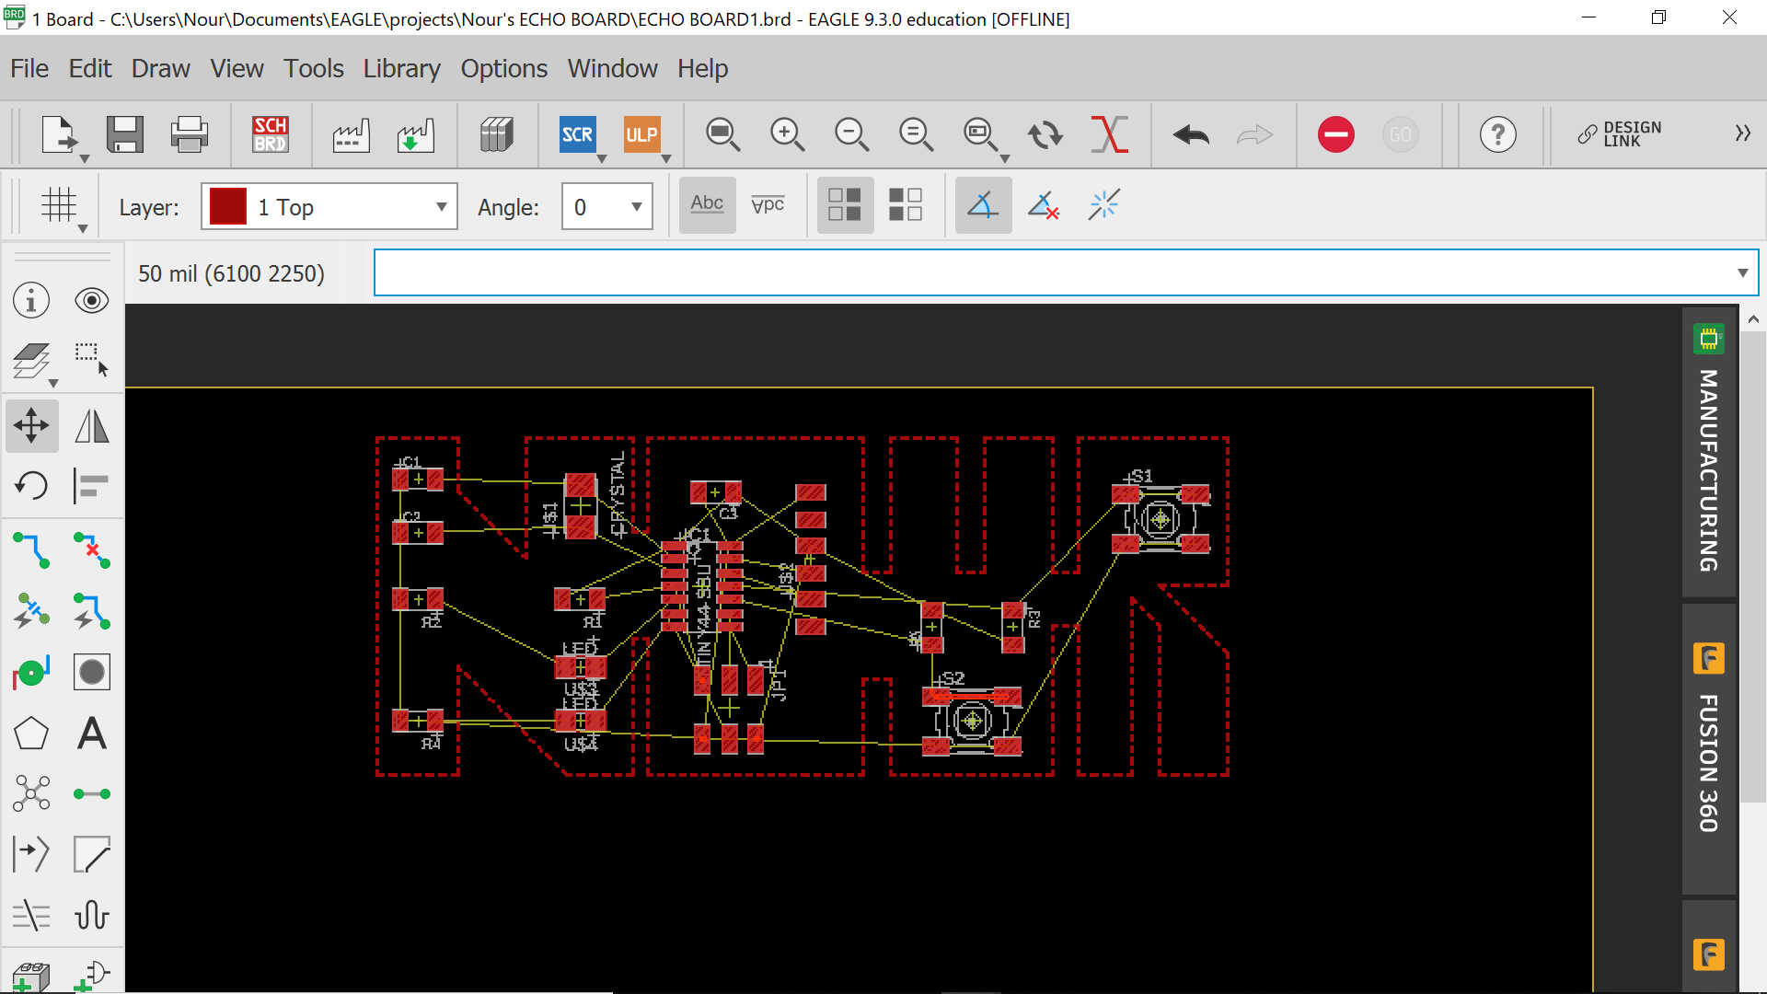Select the Mirror tool
Image resolution: width=1767 pixels, height=994 pixels.
[x=92, y=425]
